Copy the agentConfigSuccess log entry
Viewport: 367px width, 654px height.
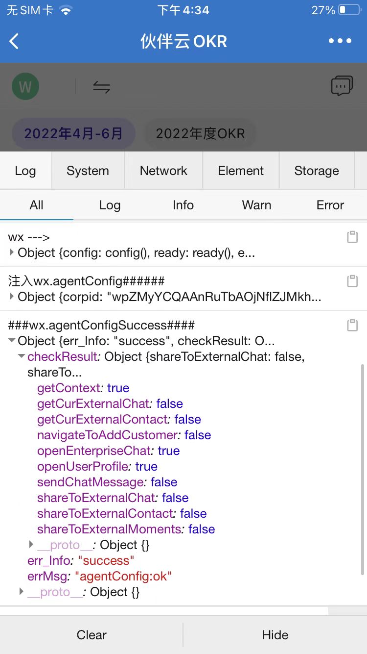click(x=352, y=325)
